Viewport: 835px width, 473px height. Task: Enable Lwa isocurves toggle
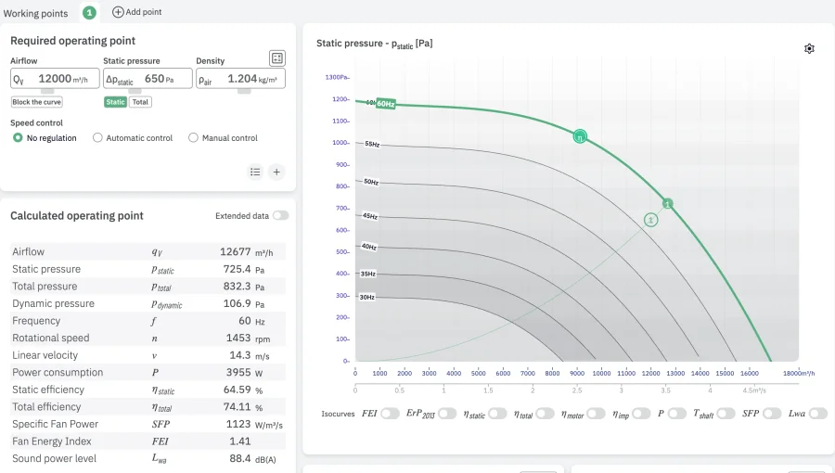coord(818,414)
